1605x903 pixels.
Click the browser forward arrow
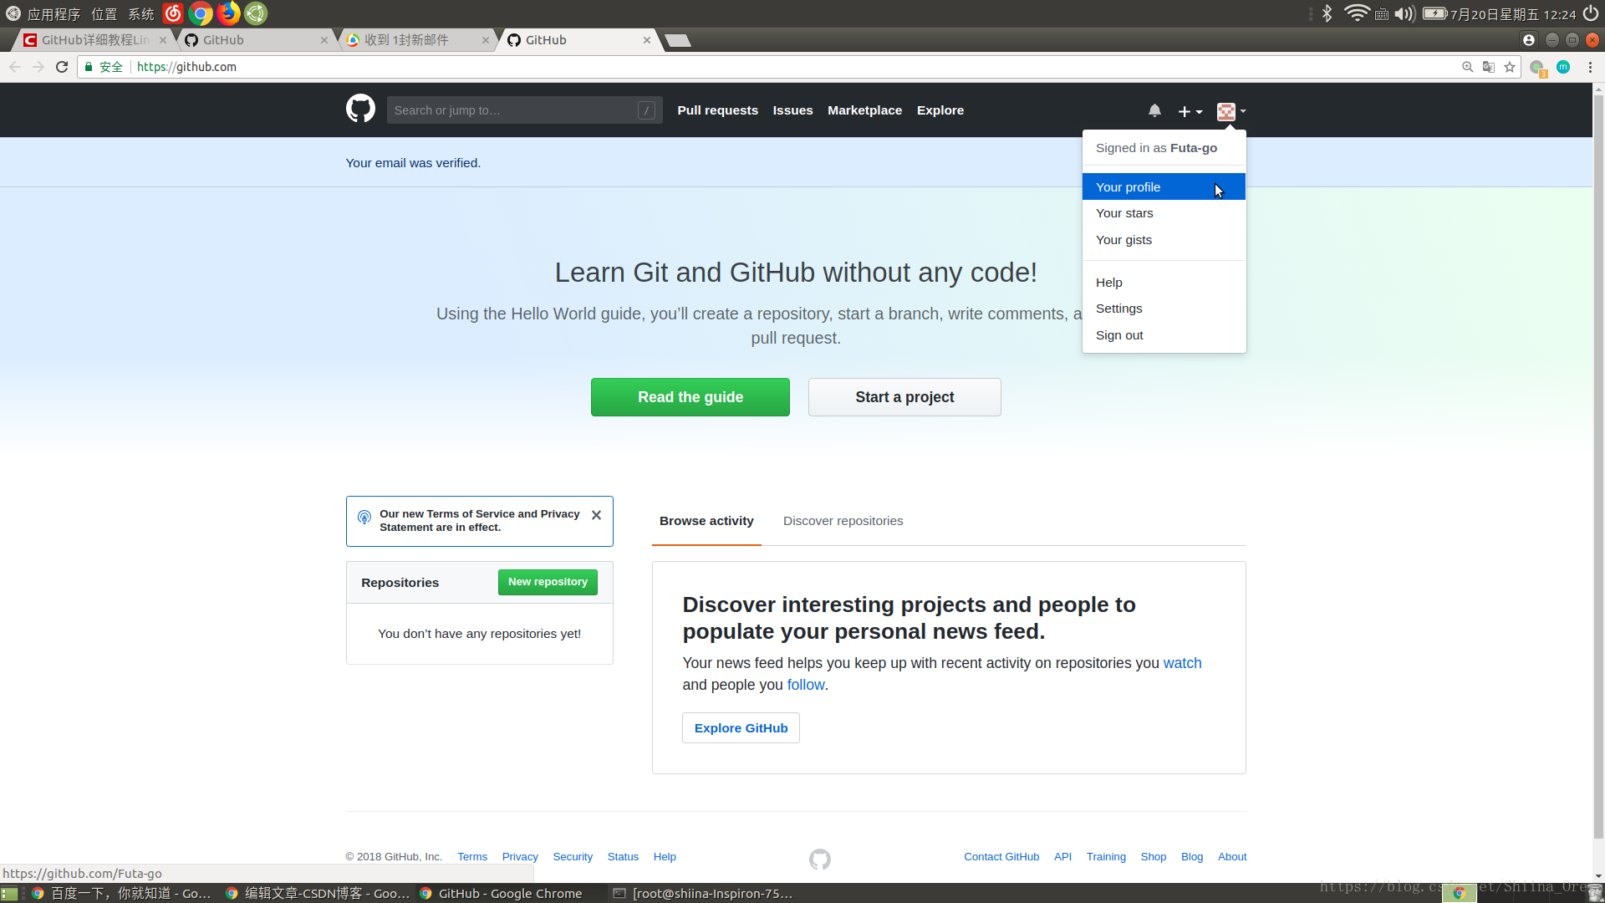pyautogui.click(x=38, y=67)
